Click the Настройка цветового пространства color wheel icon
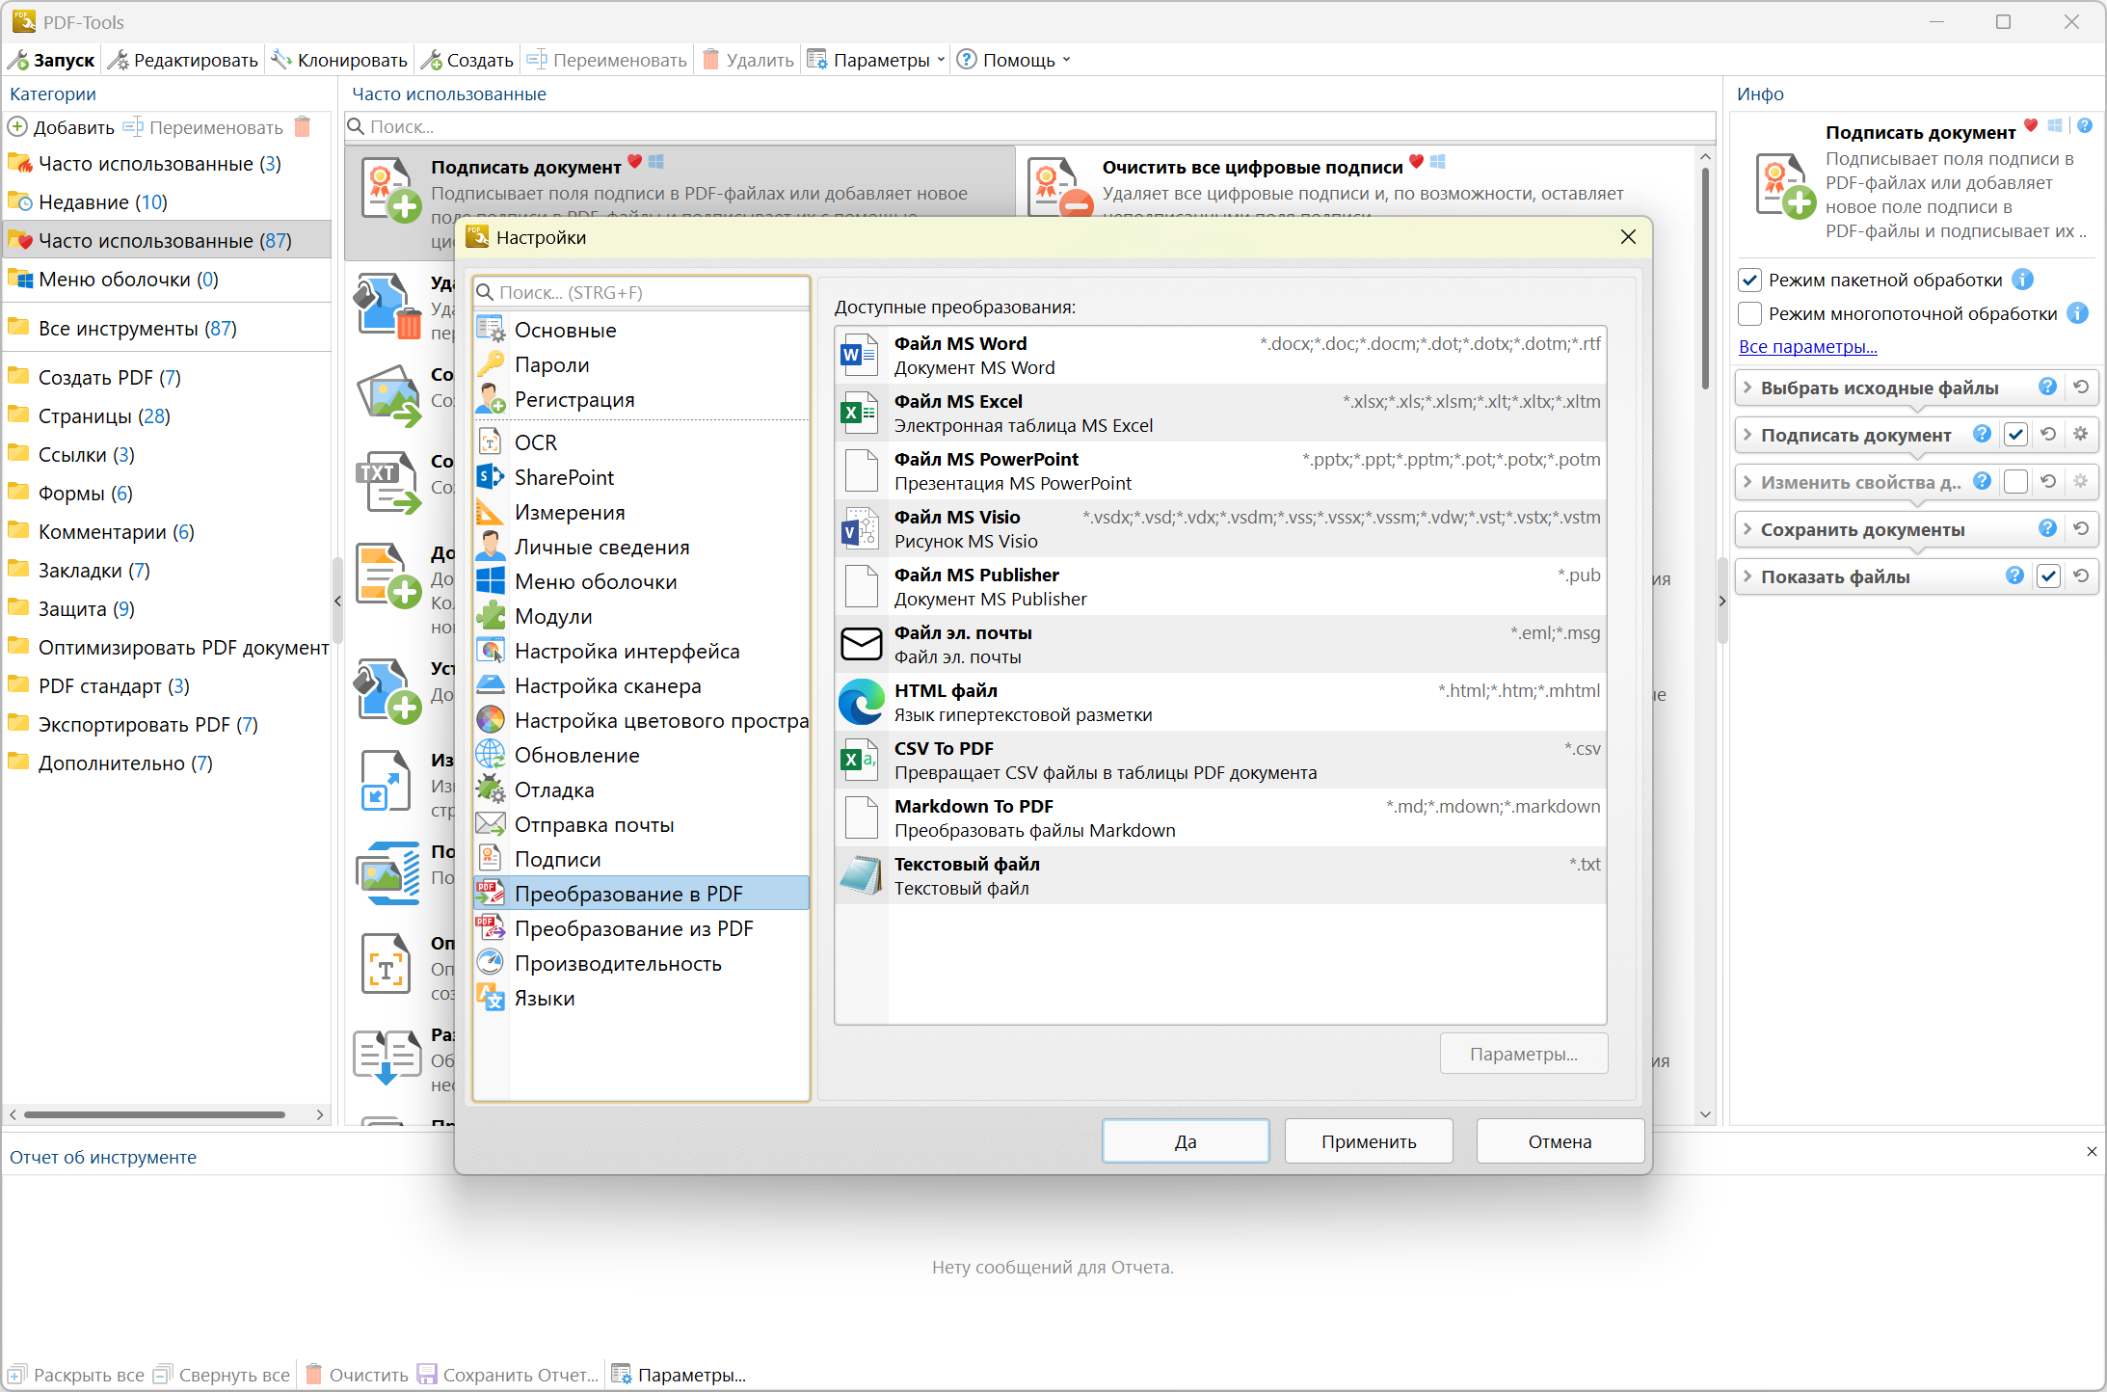2107x1392 pixels. click(x=491, y=720)
